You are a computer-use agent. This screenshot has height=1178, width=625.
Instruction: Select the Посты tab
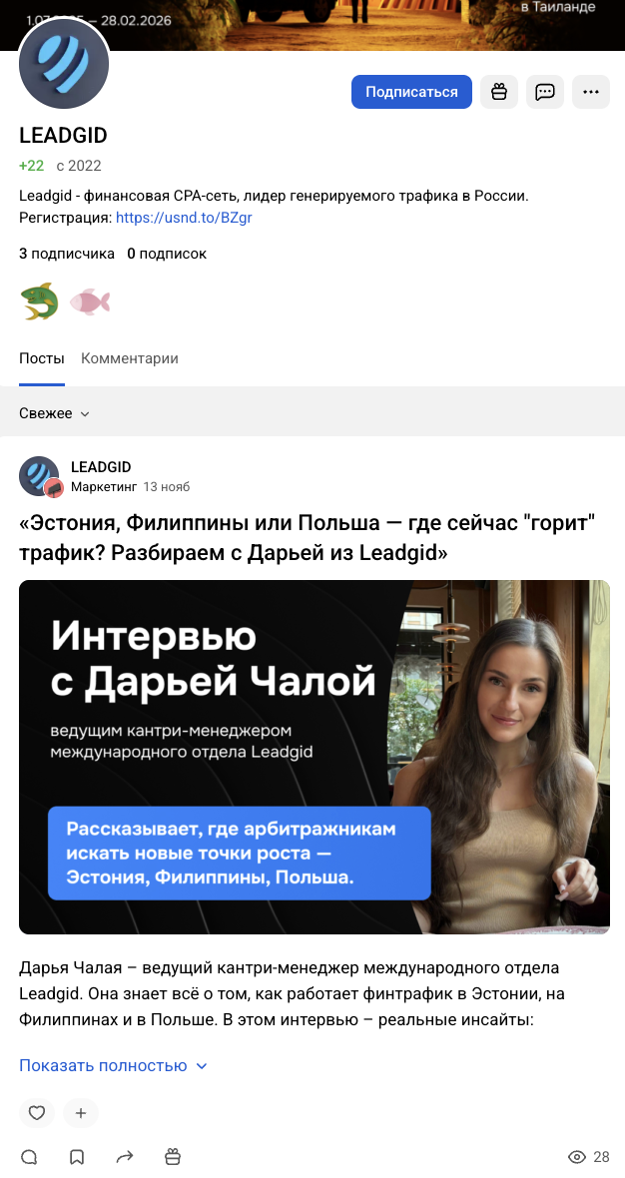[x=42, y=358]
